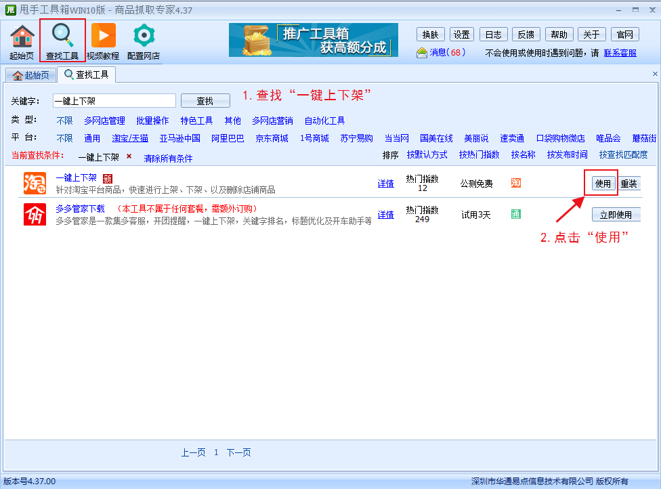This screenshot has width=661, height=489.
Task: Filter by platform 淘宝/天猫
Action: (x=130, y=138)
